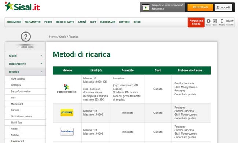Open the LOTTERIE menu

(x=124, y=22)
